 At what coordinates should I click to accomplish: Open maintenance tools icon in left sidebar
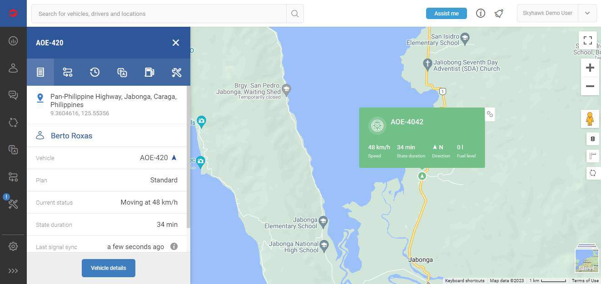pyautogui.click(x=13, y=204)
